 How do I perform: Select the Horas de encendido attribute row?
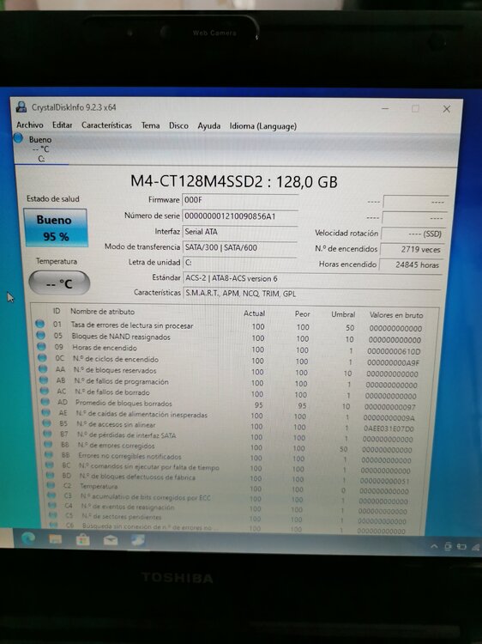tap(230, 349)
